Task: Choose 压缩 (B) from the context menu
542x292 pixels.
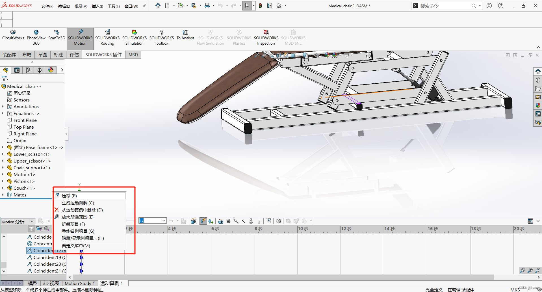Action: click(x=90, y=196)
